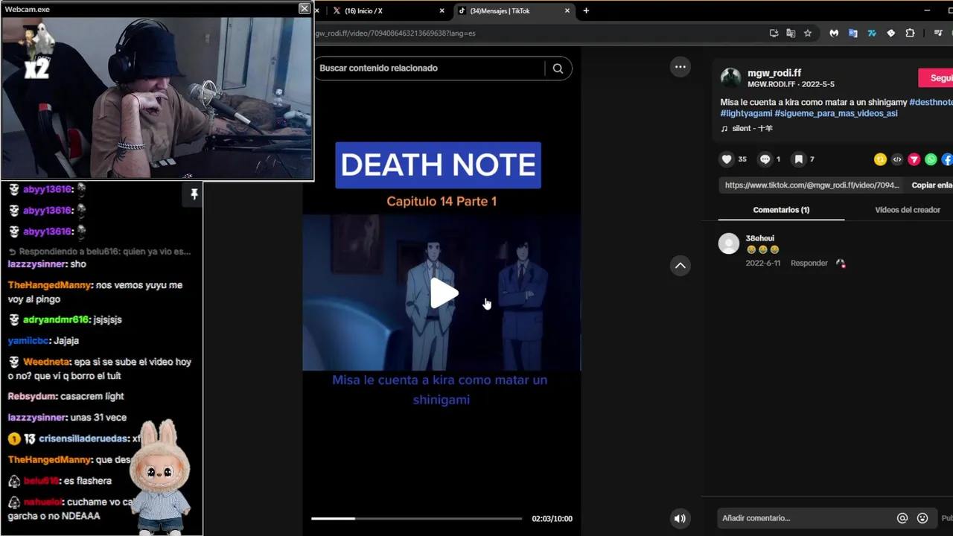The height and width of the screenshot is (536, 953).
Task: Click TheHangedManny message 'nos vemos yuyu'
Action: [95, 292]
